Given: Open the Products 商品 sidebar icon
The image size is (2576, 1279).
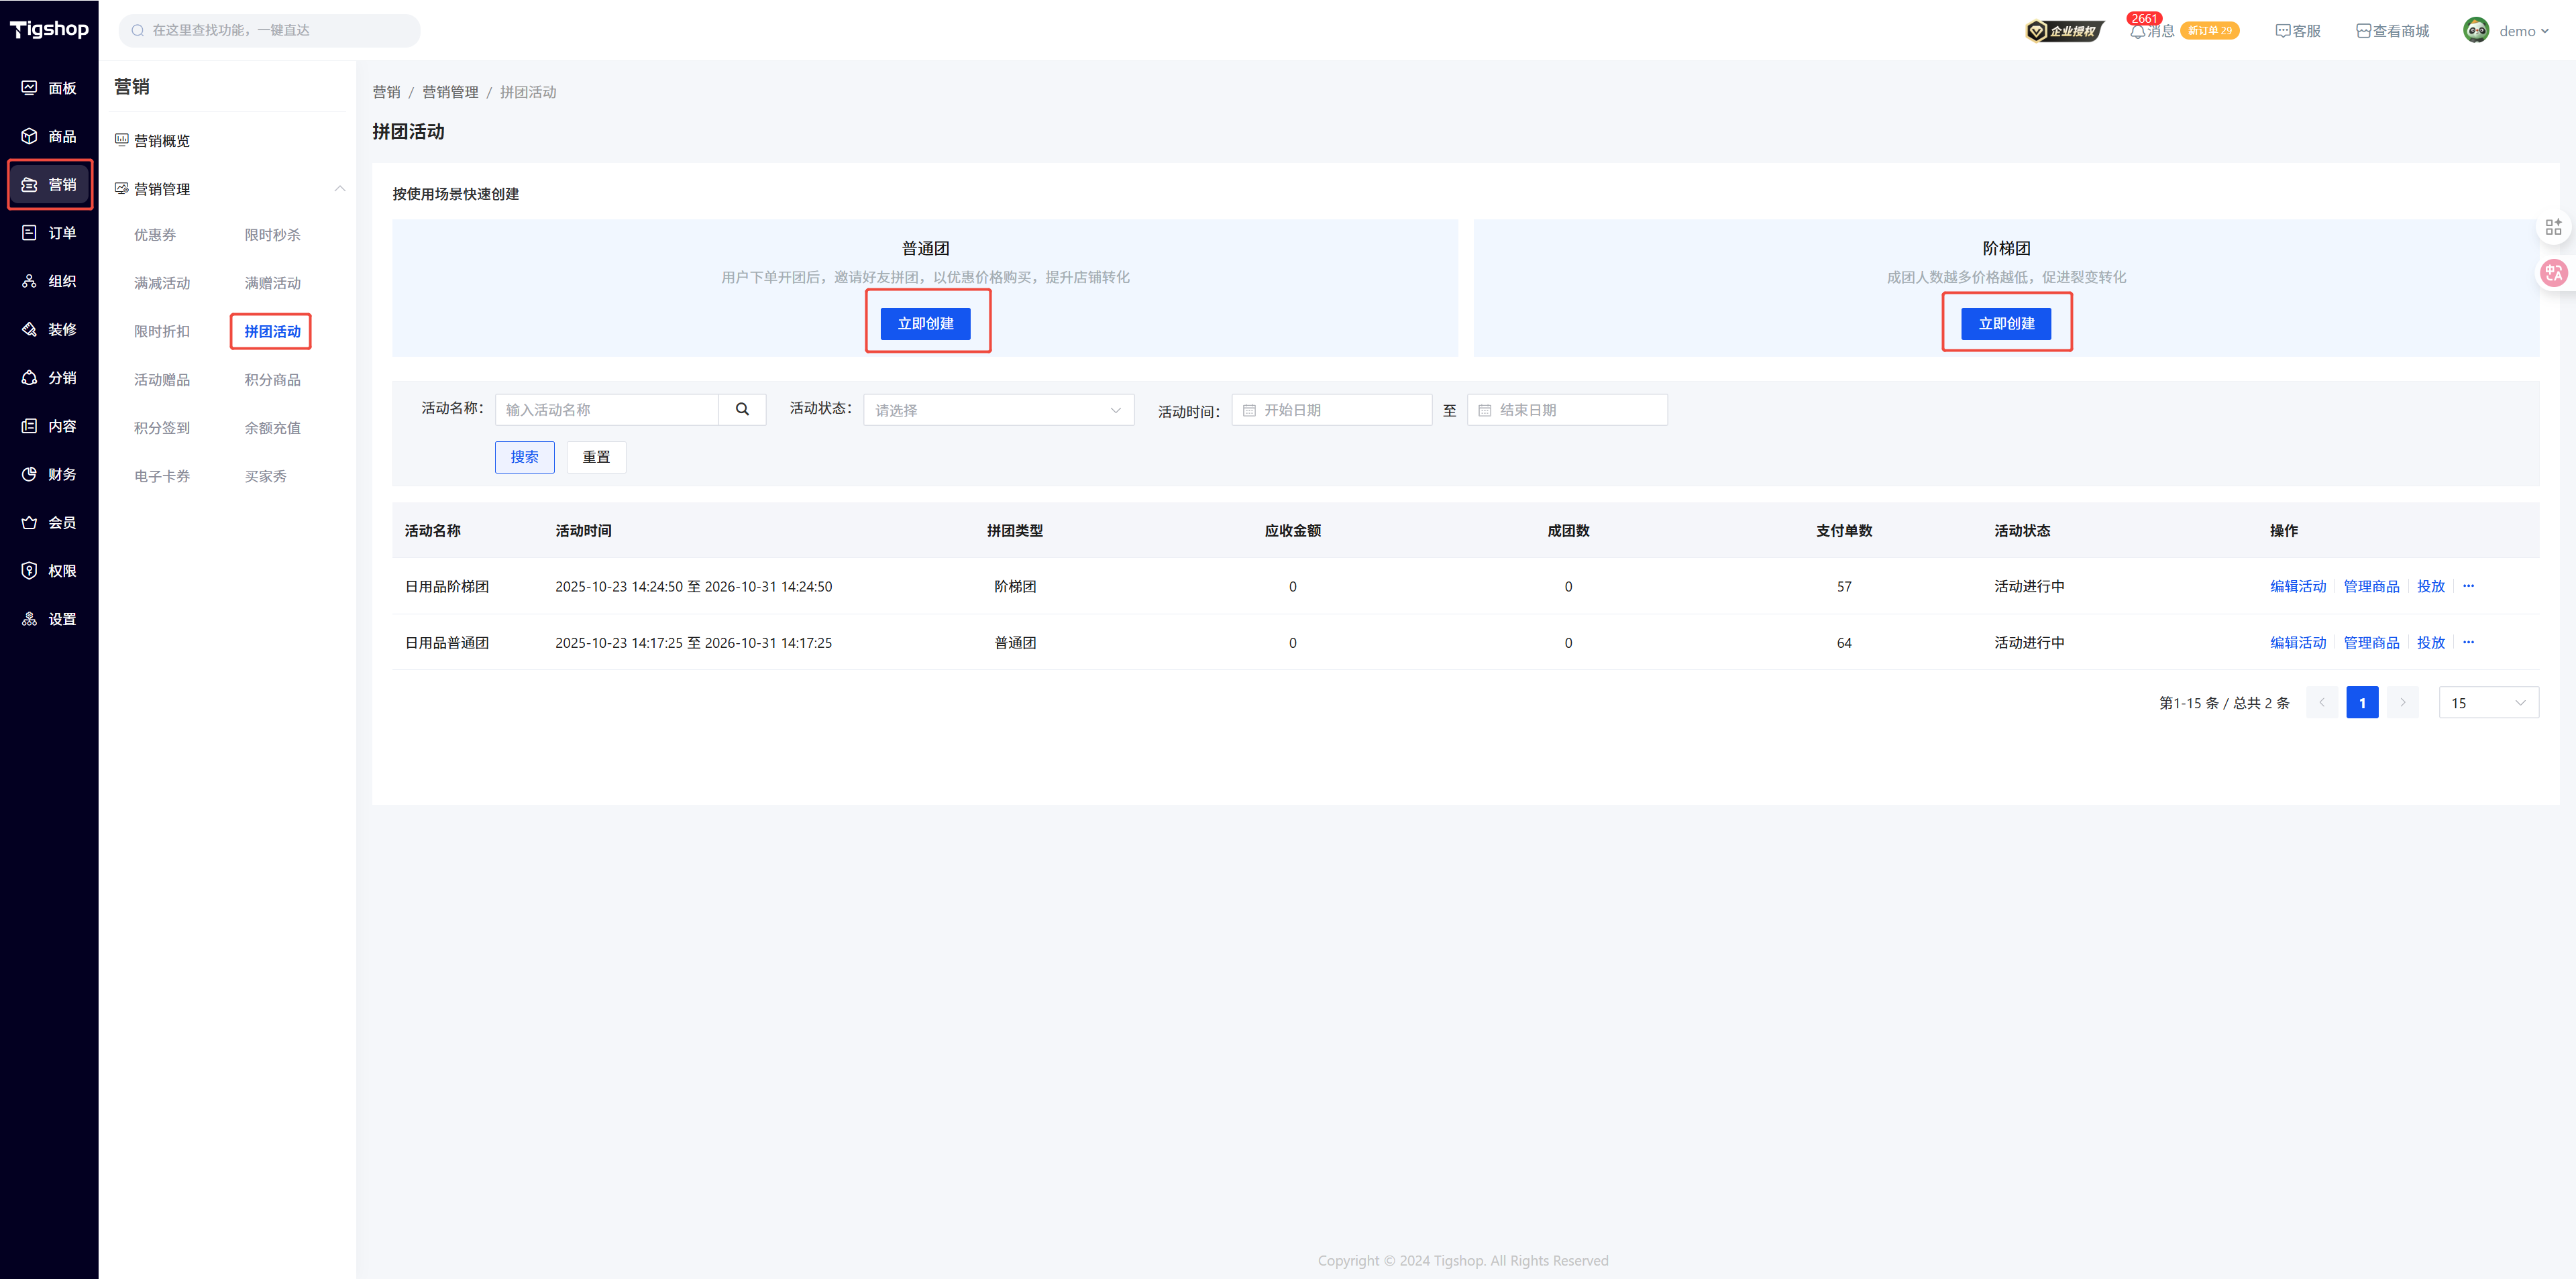Looking at the screenshot, I should click(49, 136).
